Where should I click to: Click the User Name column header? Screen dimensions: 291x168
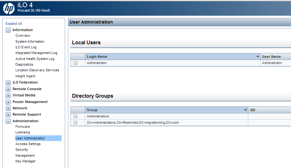click(x=276, y=57)
